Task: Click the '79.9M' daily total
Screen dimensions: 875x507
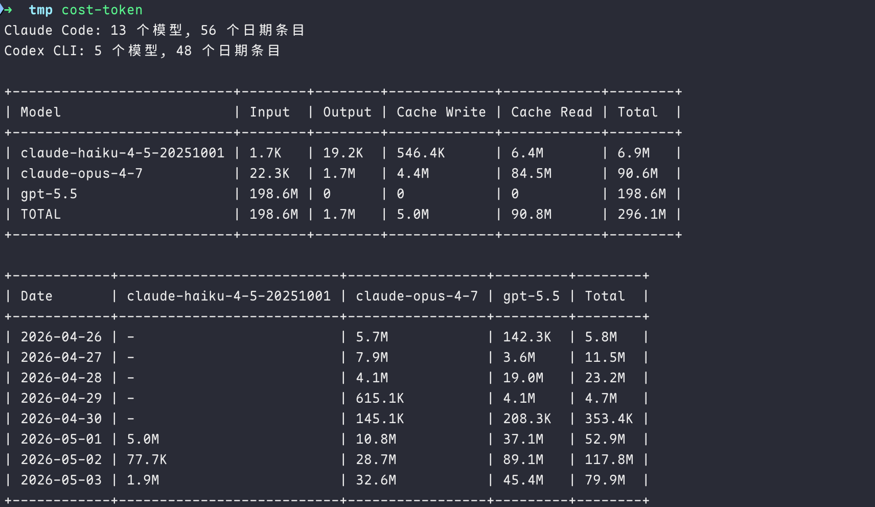Action: tap(605, 480)
